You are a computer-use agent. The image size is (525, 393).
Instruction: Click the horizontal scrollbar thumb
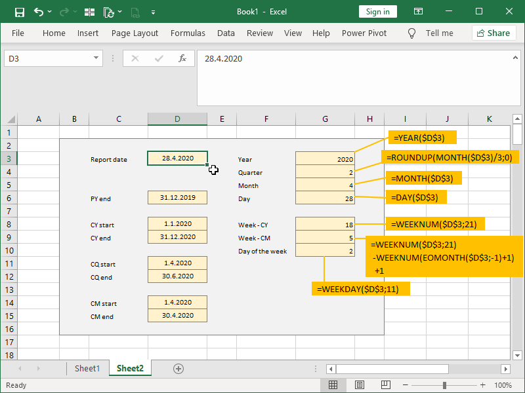coord(392,369)
